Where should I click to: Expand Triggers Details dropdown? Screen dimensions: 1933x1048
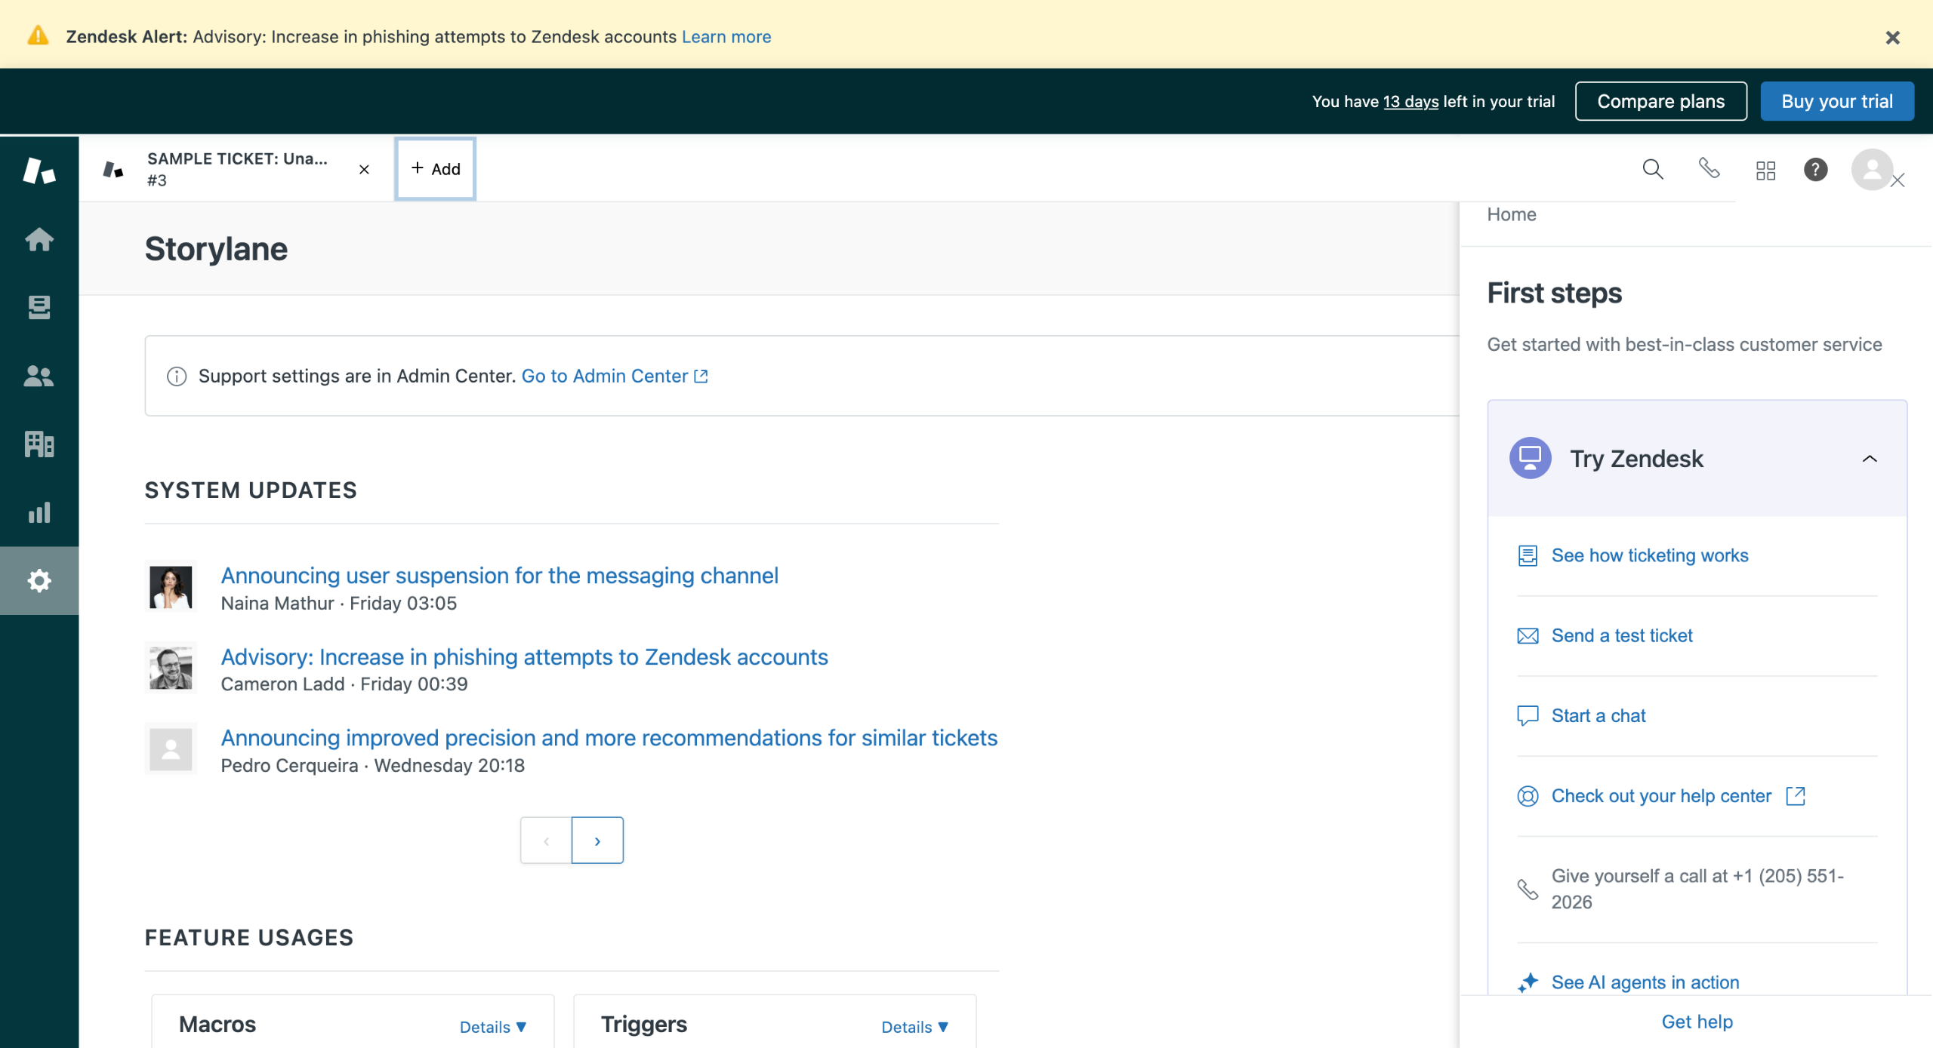(x=915, y=1027)
